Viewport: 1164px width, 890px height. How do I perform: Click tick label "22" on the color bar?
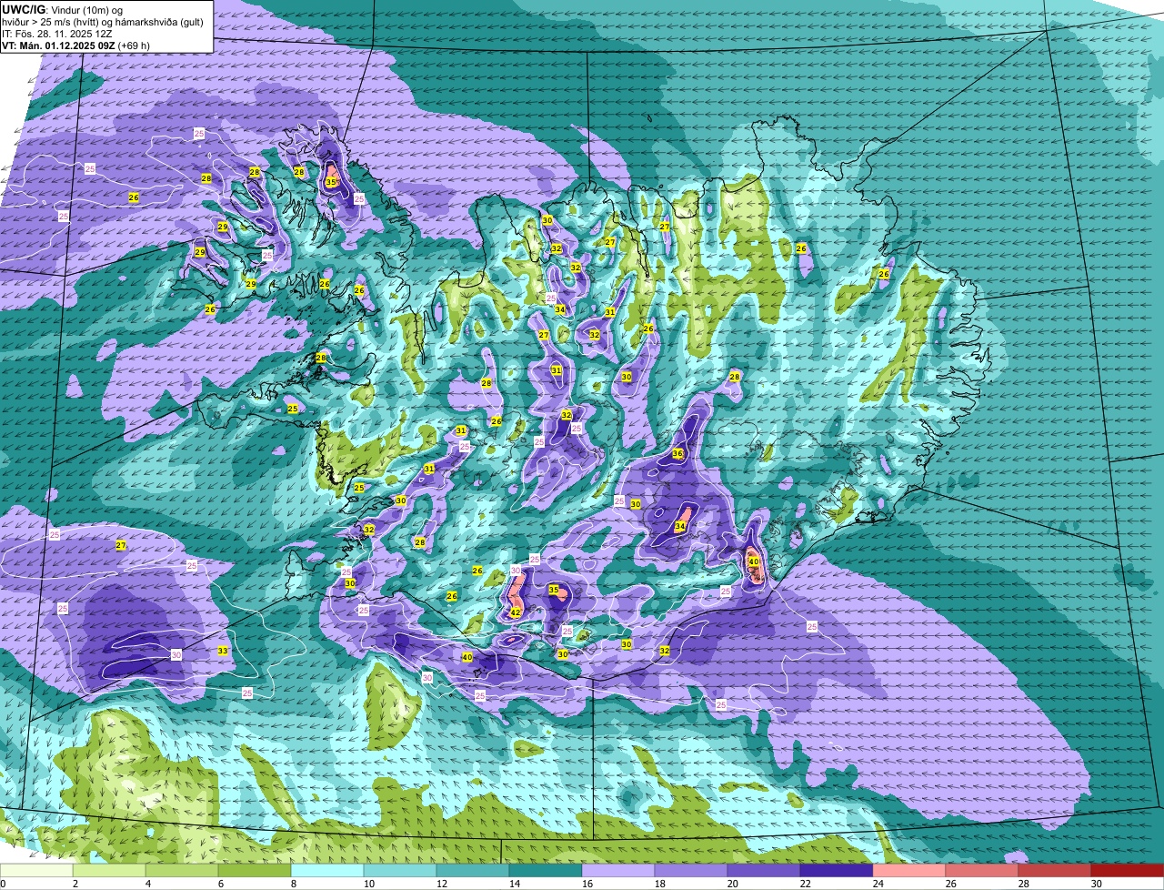[806, 884]
